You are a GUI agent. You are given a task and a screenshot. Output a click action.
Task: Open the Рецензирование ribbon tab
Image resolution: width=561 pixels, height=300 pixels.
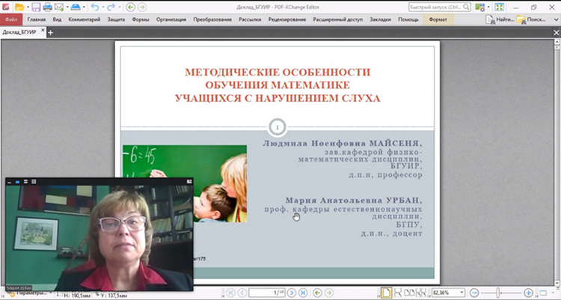coord(287,19)
